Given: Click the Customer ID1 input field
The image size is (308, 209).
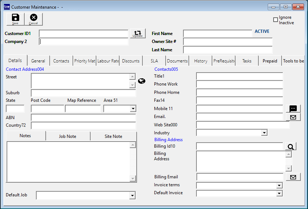Looking at the screenshot, I should [x=83, y=34].
